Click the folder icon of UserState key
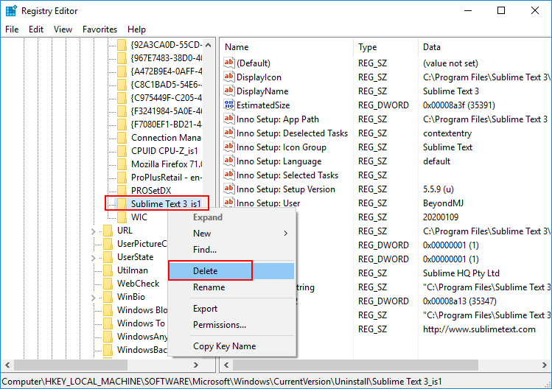This screenshot has width=552, height=389. [x=108, y=257]
